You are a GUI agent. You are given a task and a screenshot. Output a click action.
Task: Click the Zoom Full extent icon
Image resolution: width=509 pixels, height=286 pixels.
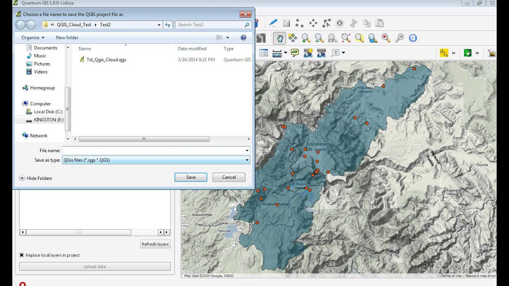tap(346, 38)
